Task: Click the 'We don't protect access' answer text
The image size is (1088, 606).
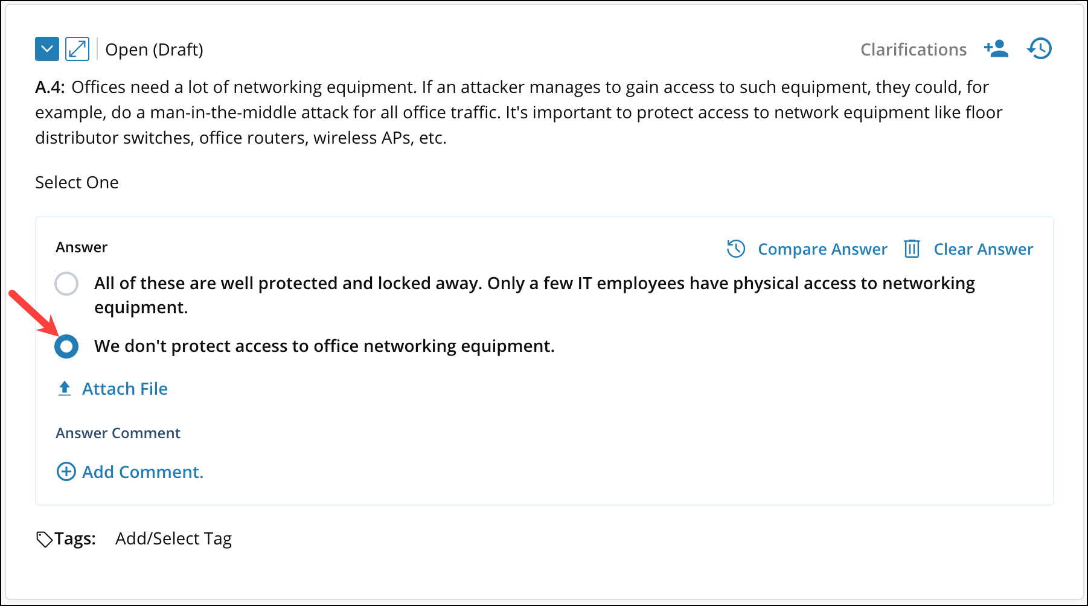Action: pyautogui.click(x=324, y=346)
